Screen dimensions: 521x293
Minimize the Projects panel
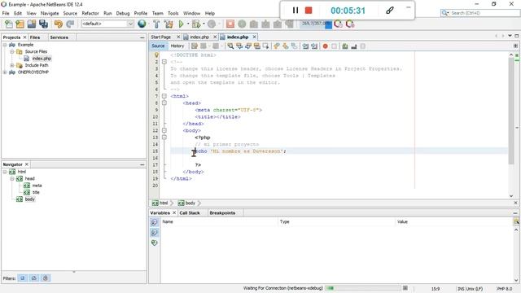pos(142,38)
